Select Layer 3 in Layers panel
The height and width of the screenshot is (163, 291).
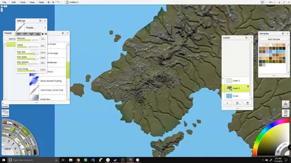point(236,81)
